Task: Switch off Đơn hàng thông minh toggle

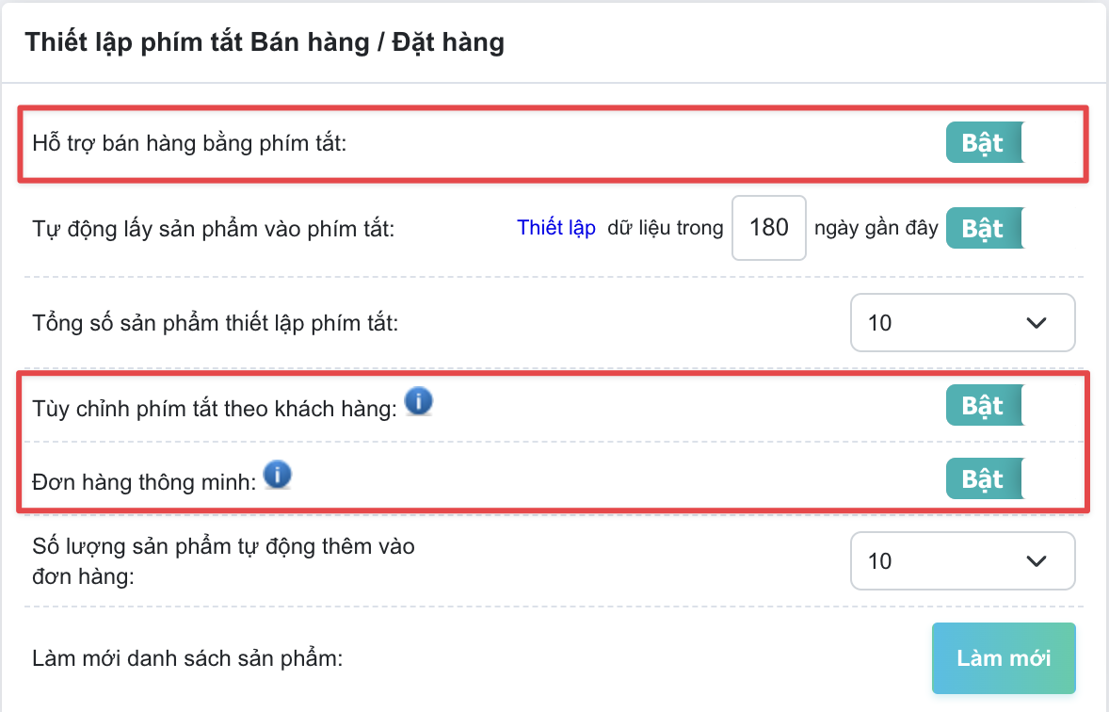Action: (986, 479)
